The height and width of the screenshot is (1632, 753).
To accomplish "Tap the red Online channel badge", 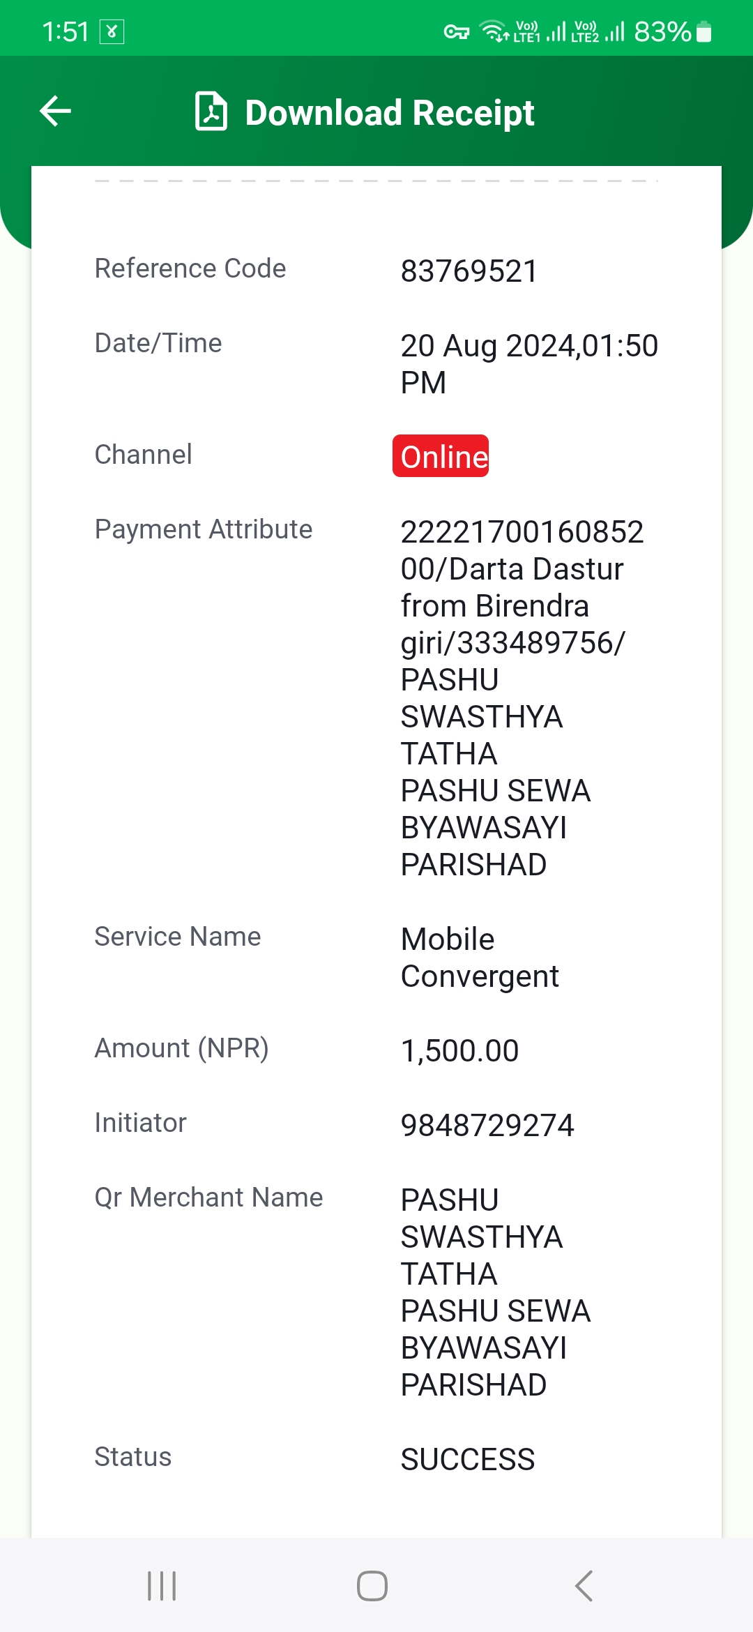I will point(441,456).
